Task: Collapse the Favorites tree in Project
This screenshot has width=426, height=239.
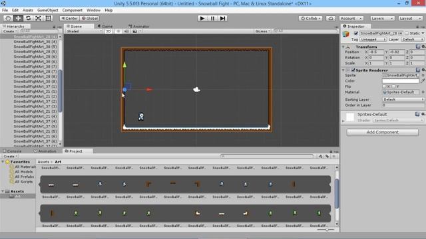Action: tap(3, 161)
